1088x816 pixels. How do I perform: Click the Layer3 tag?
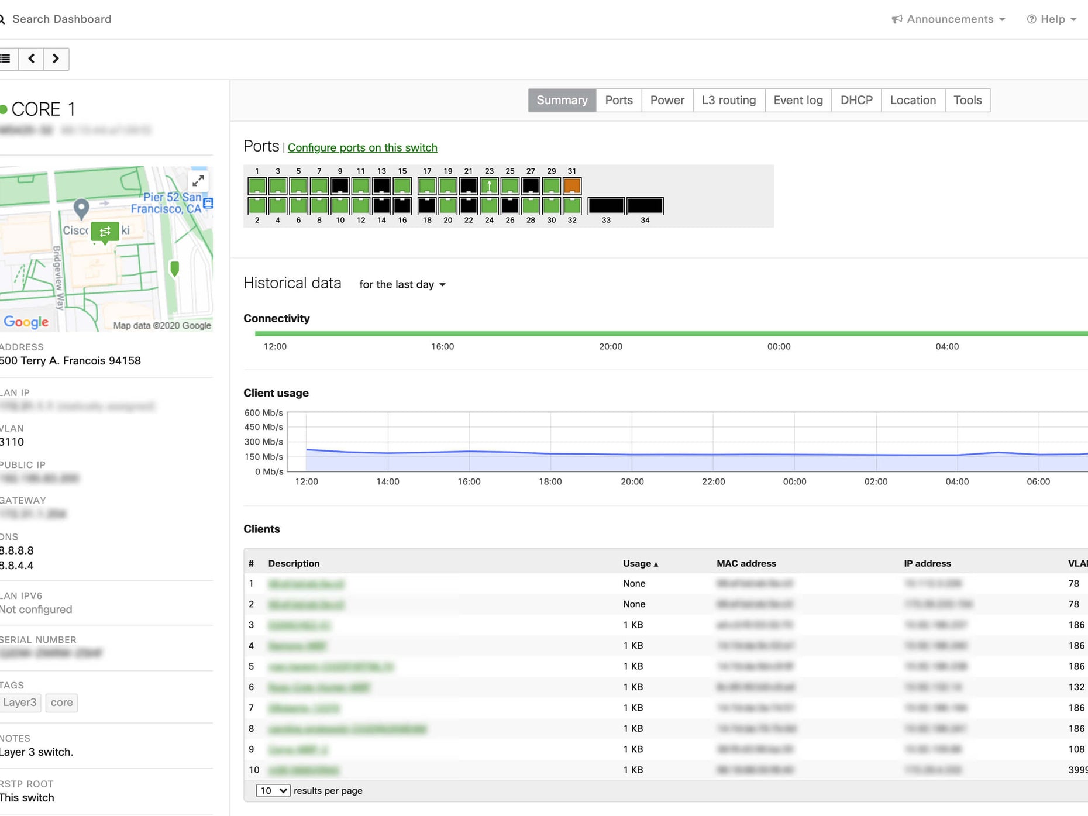point(20,703)
